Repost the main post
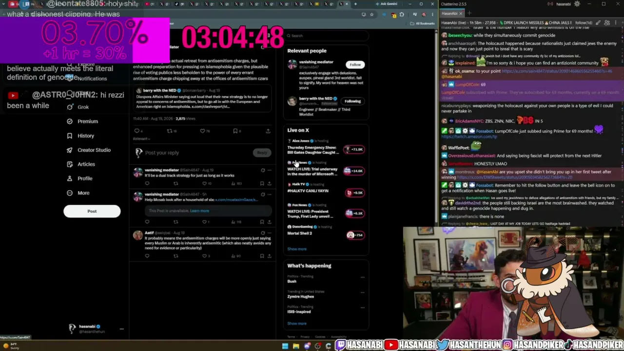The image size is (624, 351). pyautogui.click(x=170, y=131)
